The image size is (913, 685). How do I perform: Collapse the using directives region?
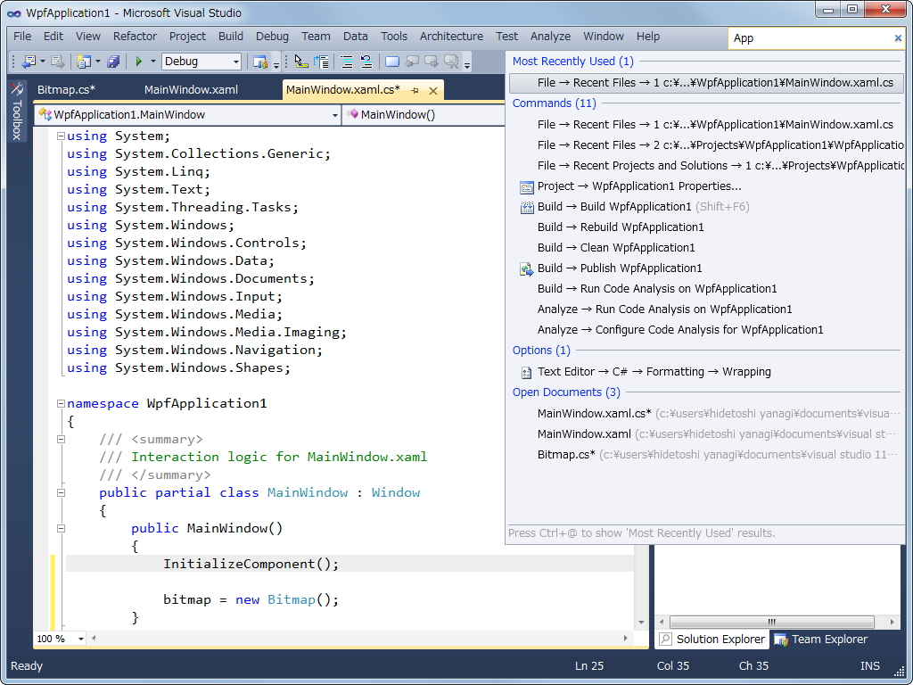(61, 136)
